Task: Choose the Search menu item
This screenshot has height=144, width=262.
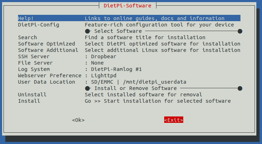Action: (x=28, y=37)
